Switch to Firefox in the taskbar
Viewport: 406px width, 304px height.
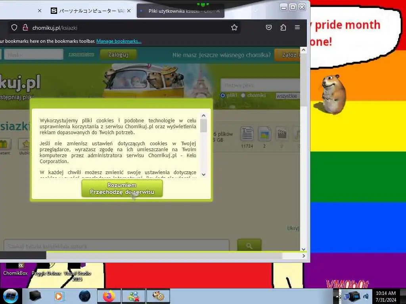click(x=109, y=296)
